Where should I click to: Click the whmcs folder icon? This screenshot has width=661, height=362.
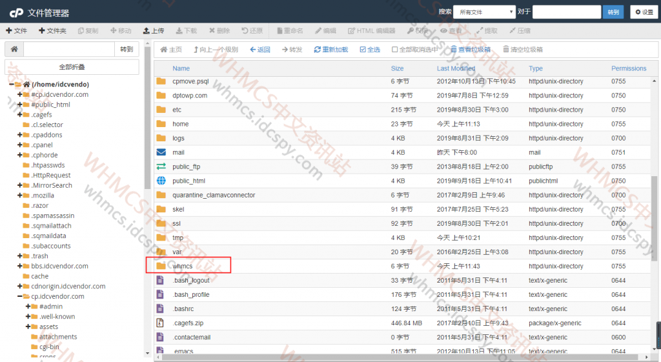pyautogui.click(x=161, y=266)
